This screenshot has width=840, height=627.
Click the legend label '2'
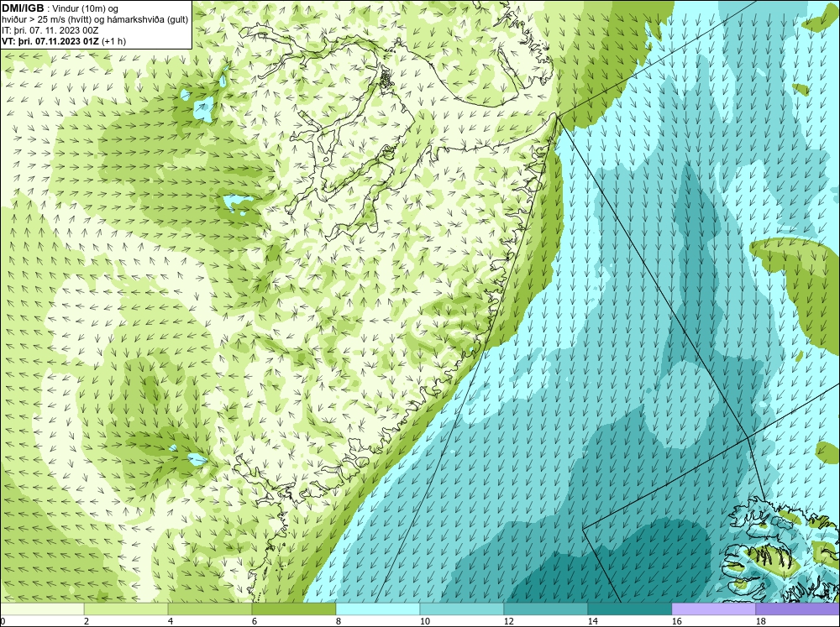tap(87, 621)
